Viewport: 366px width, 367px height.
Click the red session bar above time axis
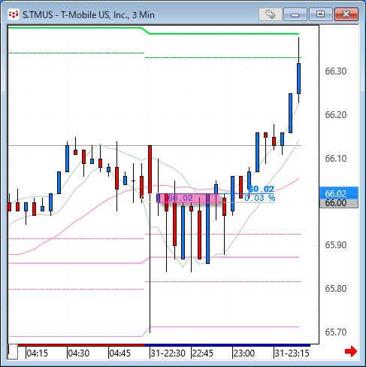click(x=81, y=345)
